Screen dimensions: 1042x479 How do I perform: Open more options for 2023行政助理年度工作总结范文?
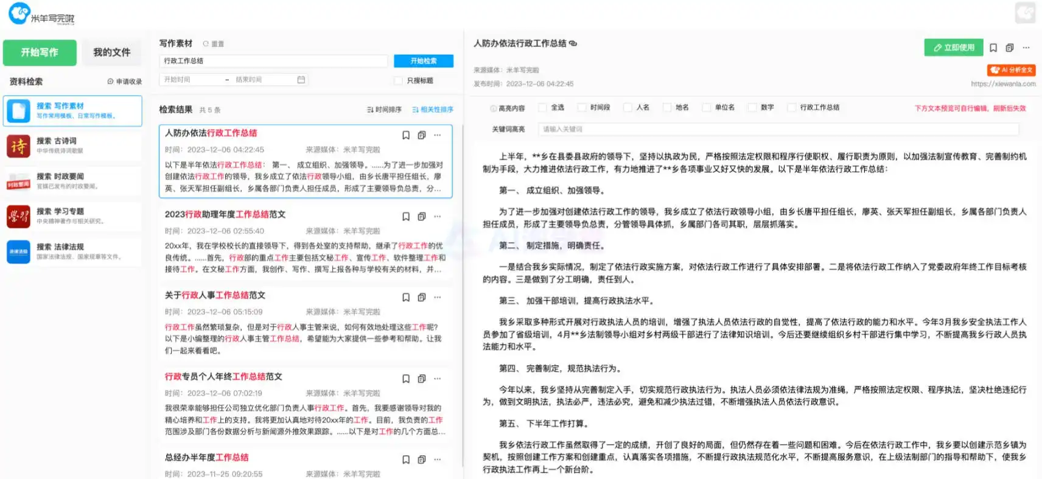(x=438, y=217)
